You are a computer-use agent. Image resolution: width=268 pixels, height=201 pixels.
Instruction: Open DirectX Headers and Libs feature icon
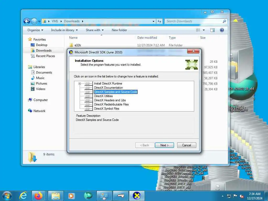(x=88, y=100)
